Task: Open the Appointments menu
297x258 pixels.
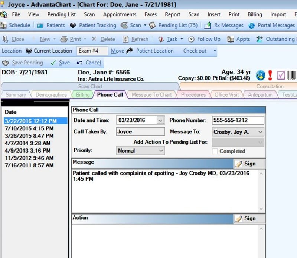Action: [120, 14]
